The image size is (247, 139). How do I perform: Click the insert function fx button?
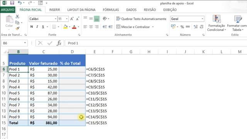59,43
